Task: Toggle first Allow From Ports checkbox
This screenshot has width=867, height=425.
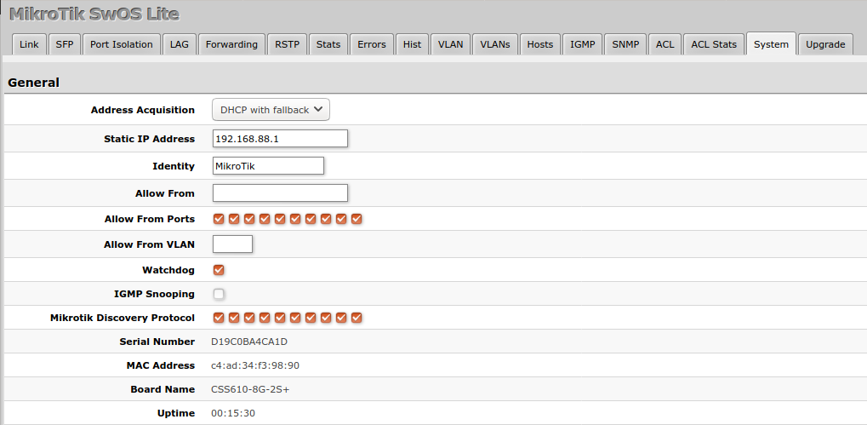Action: point(219,219)
